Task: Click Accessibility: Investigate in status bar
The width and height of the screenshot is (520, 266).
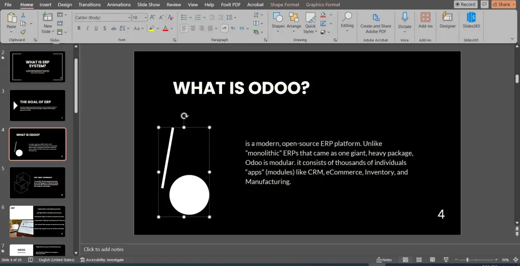Action: point(102,260)
